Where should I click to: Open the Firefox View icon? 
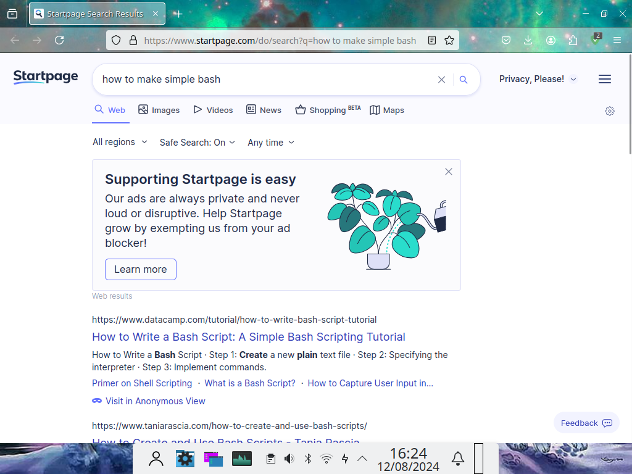pos(12,14)
